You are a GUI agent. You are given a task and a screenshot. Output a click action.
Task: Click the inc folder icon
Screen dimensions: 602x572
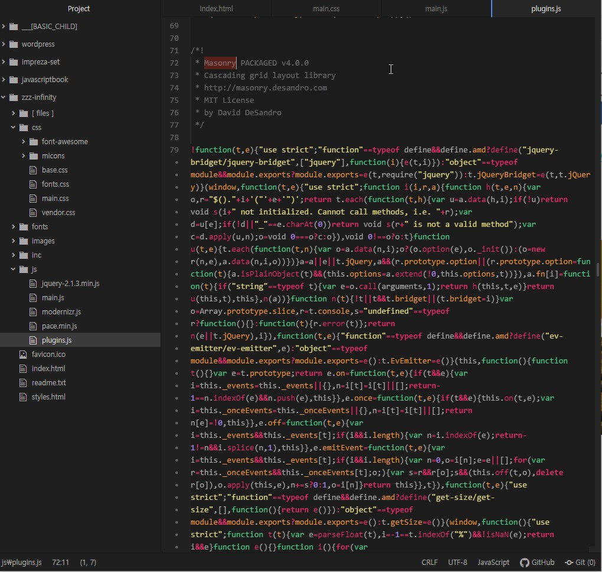pyautogui.click(x=24, y=255)
